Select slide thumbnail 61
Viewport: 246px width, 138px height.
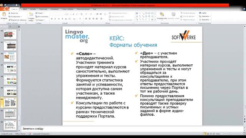pos(10,114)
